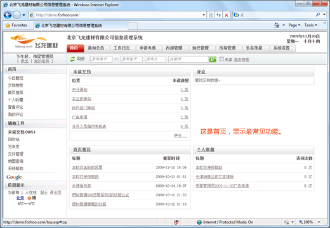
Task: Open 文件管理 in the sidebar
Action: 15,154
